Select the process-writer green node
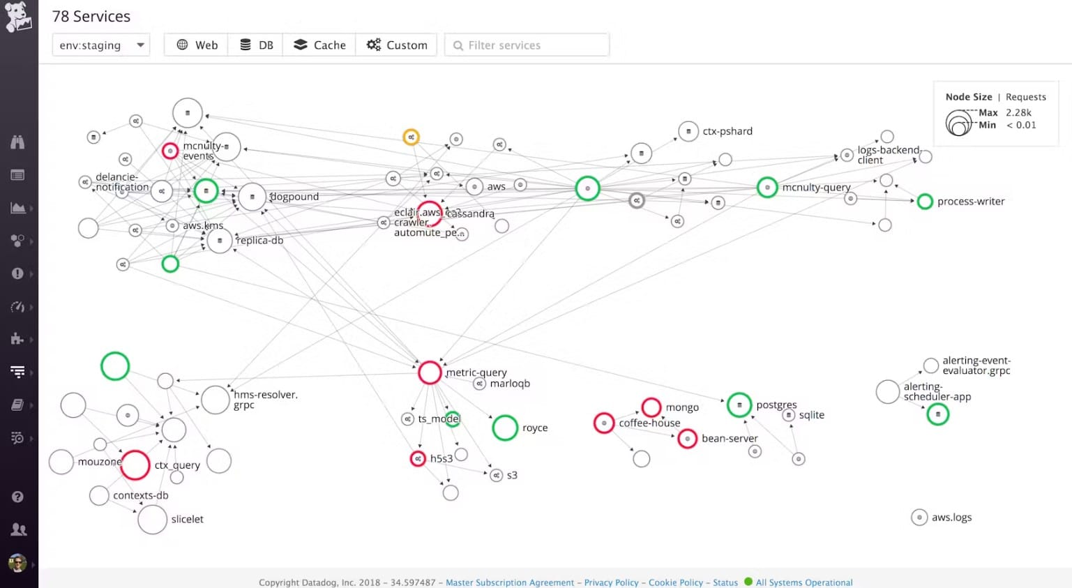 pos(925,202)
